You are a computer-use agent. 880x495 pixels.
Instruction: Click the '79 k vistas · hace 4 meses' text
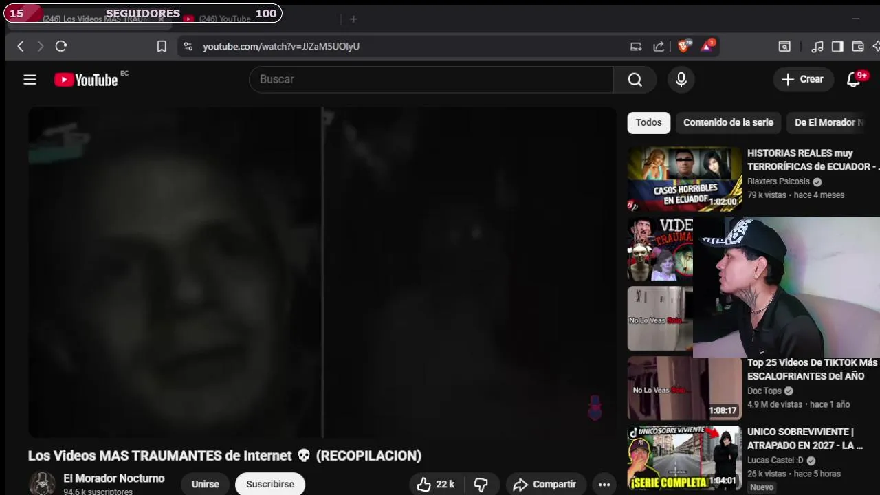point(795,195)
